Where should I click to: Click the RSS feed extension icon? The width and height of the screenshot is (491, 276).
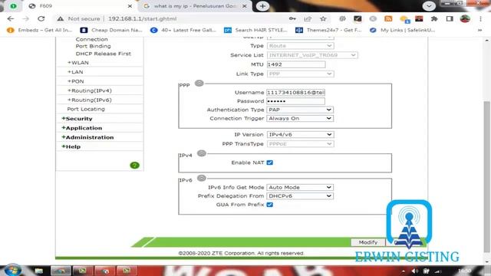tap(388, 18)
